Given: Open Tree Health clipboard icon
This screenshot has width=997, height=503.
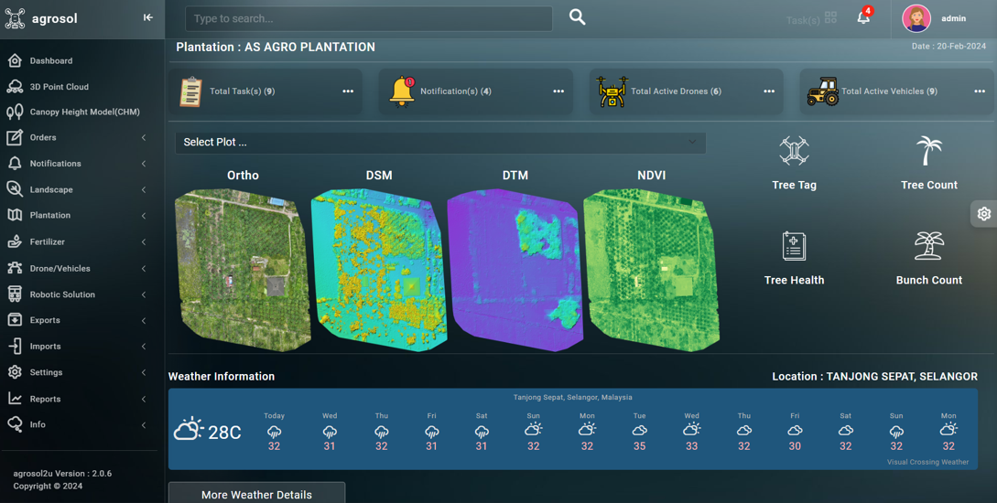Looking at the screenshot, I should click(x=794, y=247).
